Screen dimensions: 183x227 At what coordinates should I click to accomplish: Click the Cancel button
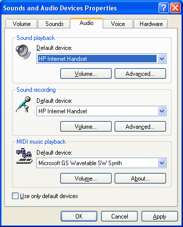click(x=119, y=216)
